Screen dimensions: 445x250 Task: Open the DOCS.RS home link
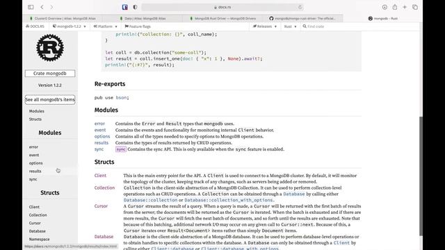pos(35,26)
